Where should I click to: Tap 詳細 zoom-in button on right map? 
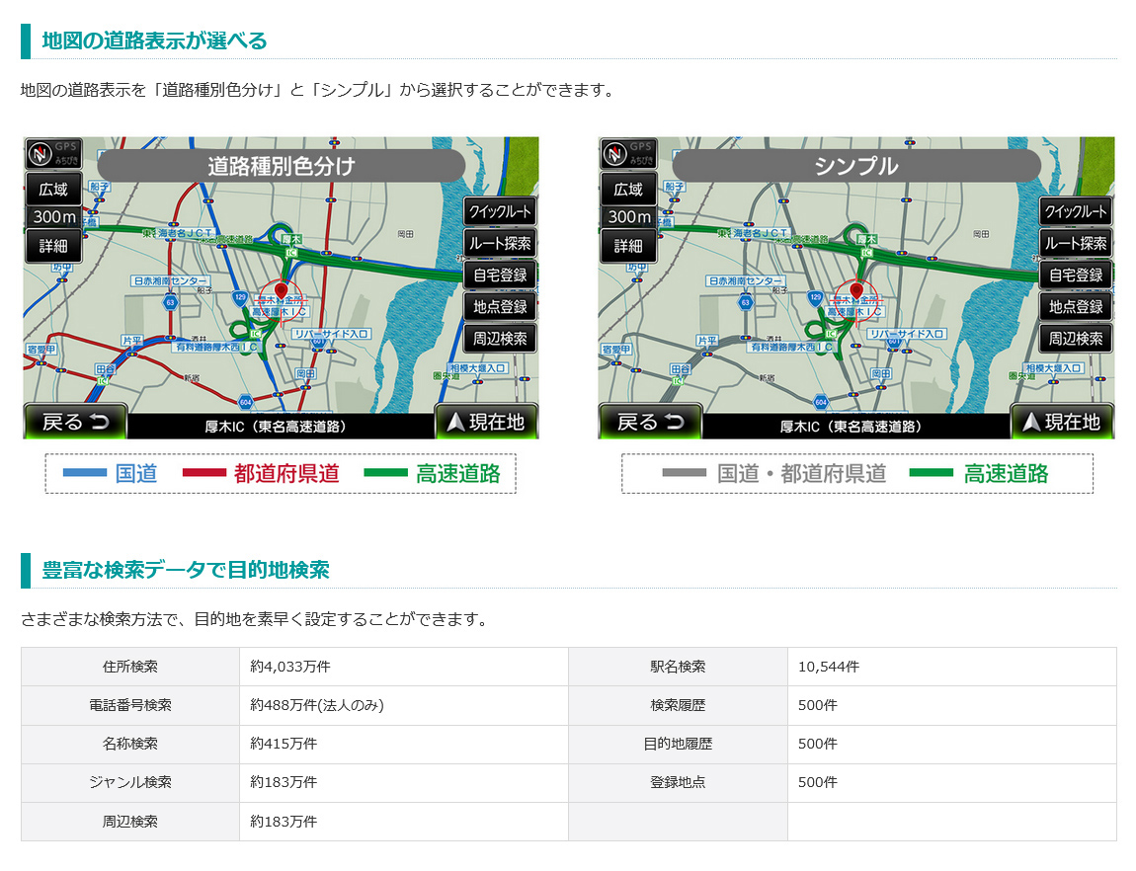pos(629,246)
